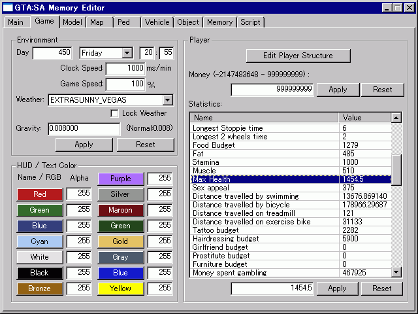
Task: Select the Max Health statistic row
Action: click(x=291, y=179)
